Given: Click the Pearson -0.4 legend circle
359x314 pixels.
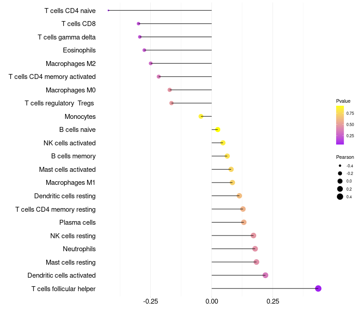Looking at the screenshot, I should click(x=340, y=166).
